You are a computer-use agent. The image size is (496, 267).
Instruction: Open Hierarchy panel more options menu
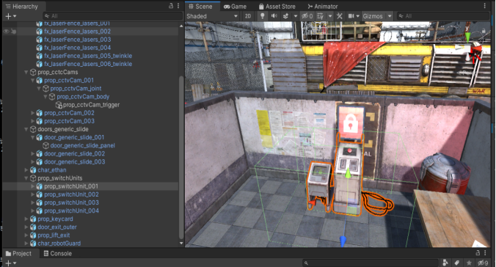[x=178, y=6]
